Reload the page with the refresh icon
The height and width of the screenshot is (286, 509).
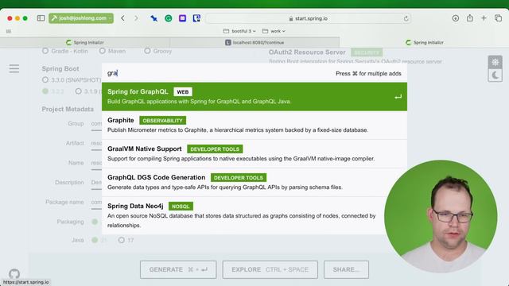coord(406,18)
